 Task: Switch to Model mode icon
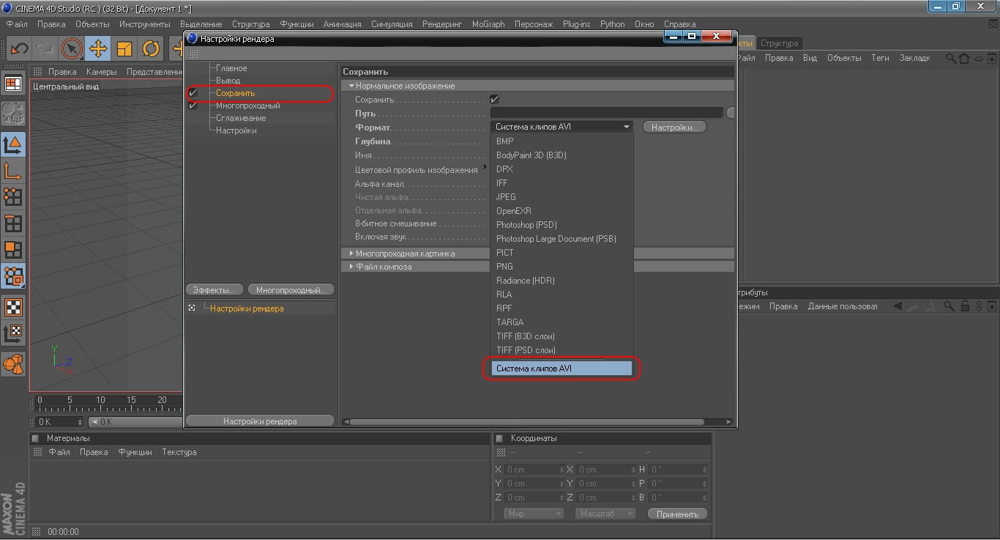(13, 144)
